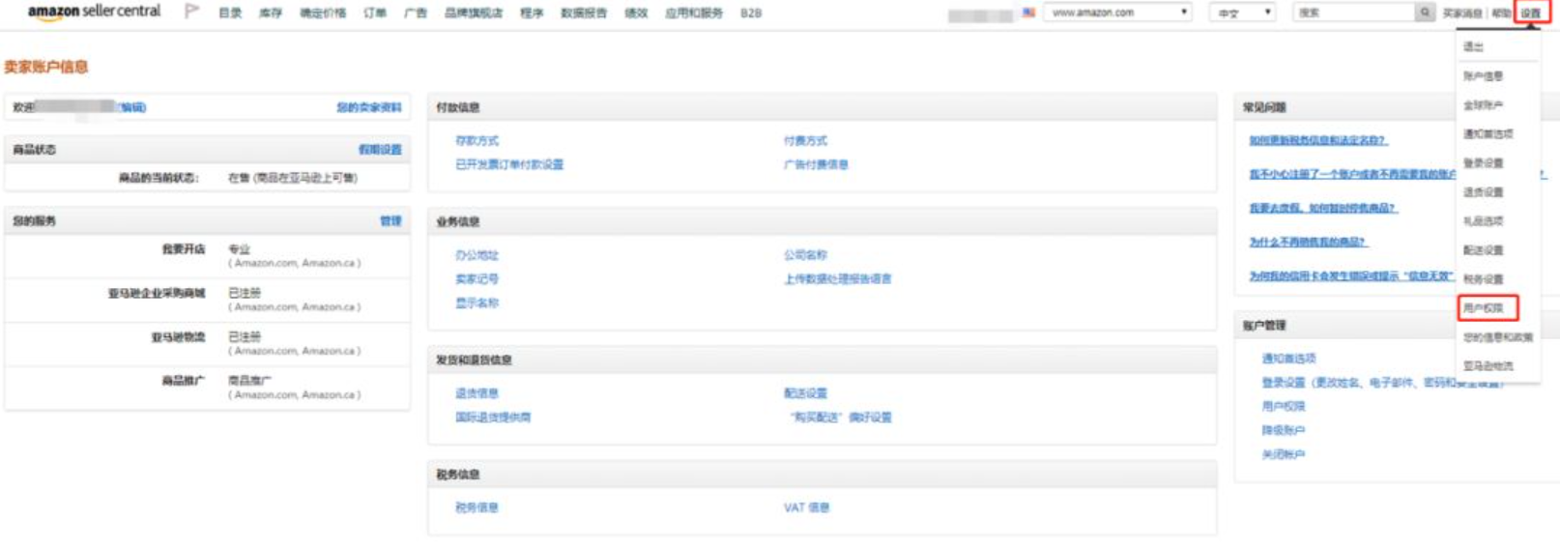The height and width of the screenshot is (547, 1560).
Task: Select 全球账户 in settings dropdown
Action: point(1483,104)
